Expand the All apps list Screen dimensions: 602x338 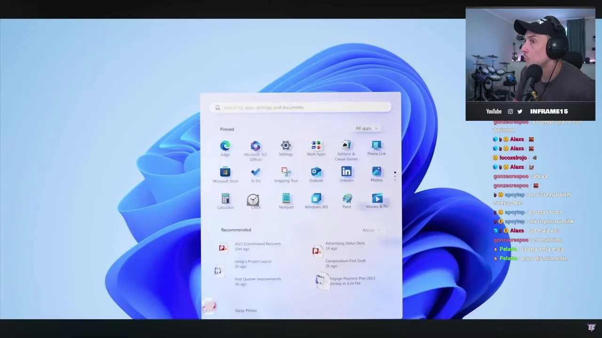click(x=367, y=128)
